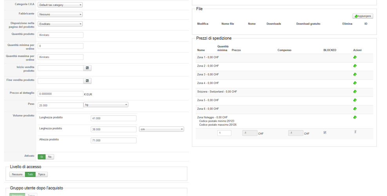Set Attivato to No
The image size is (387, 196).
pyautogui.click(x=50, y=157)
